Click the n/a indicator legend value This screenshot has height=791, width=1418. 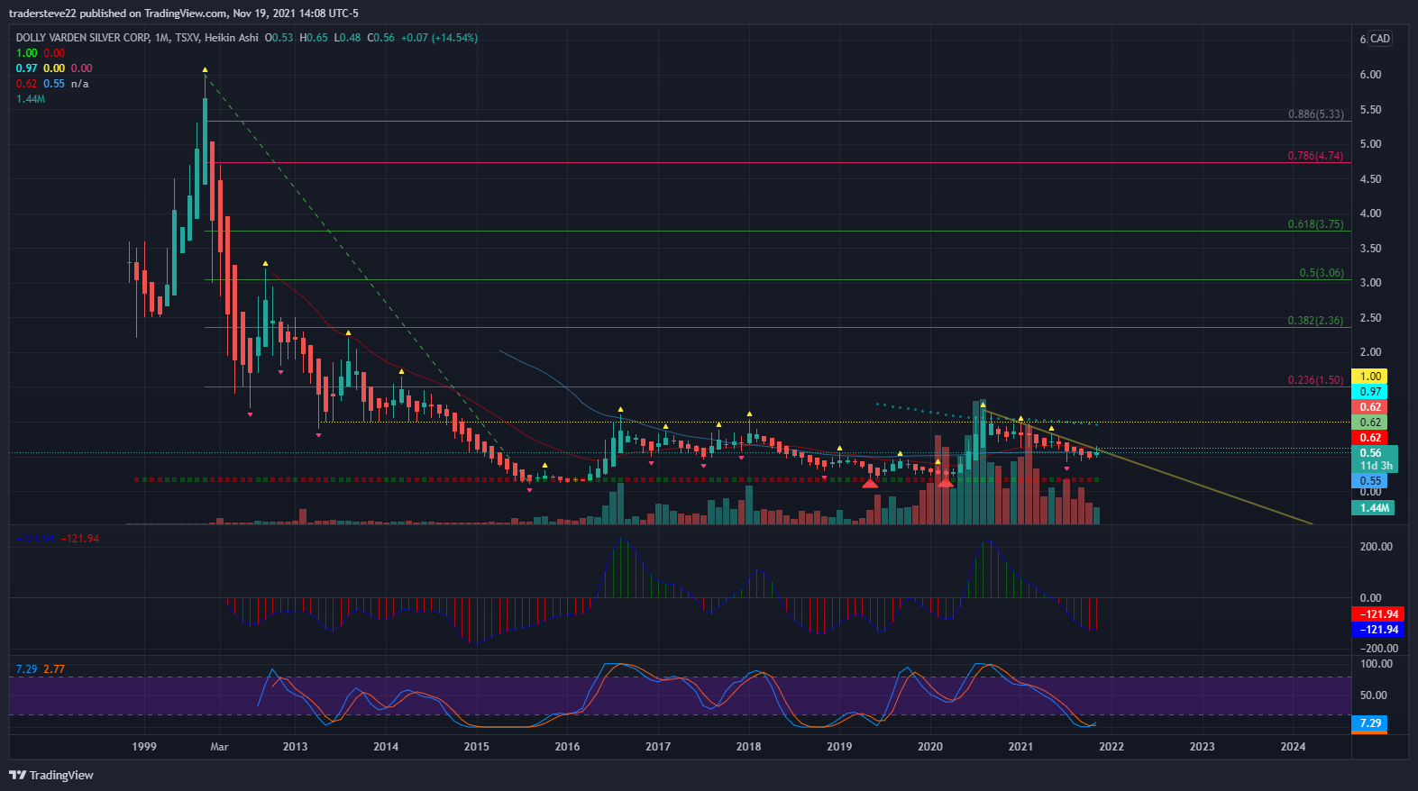pyautogui.click(x=80, y=84)
